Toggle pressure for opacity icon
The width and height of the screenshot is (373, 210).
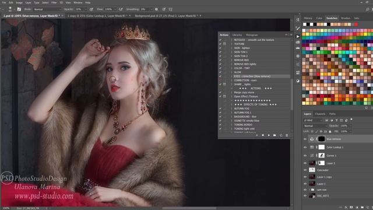pos(92,9)
